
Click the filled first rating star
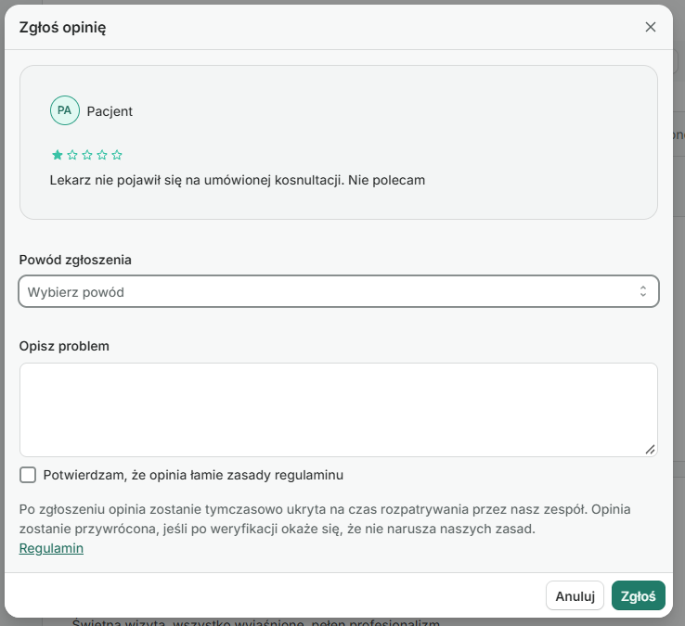(58, 155)
